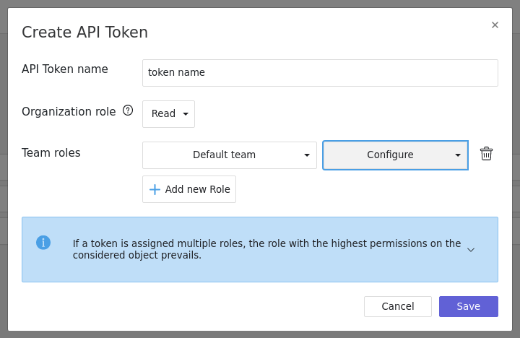Click the API Token name label
The width and height of the screenshot is (520, 338).
[x=65, y=69]
